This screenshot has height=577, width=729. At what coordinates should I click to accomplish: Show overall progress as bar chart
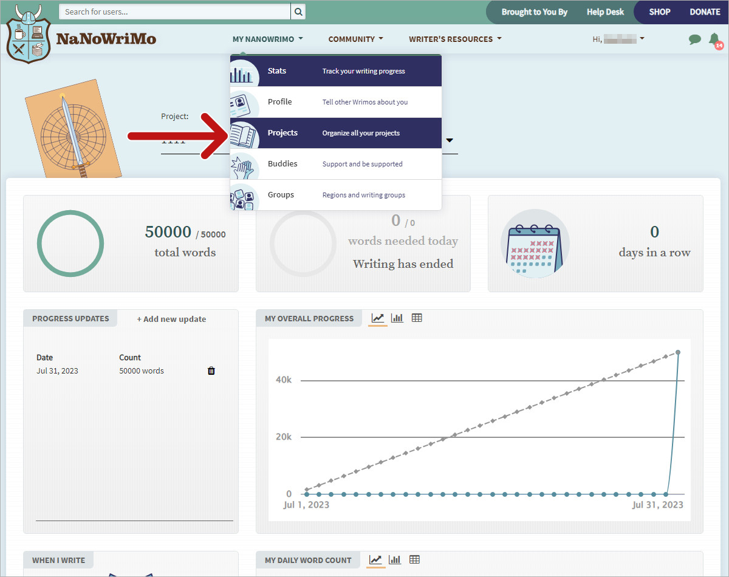397,318
